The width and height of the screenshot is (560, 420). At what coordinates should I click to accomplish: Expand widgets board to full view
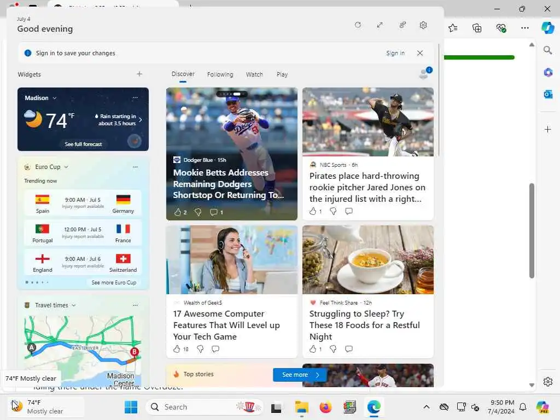tap(380, 25)
